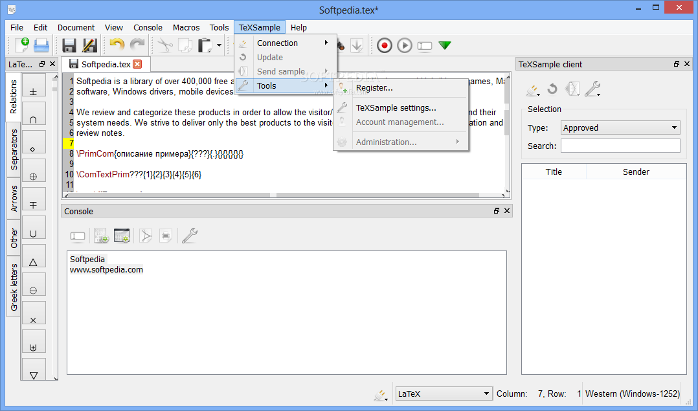Image resolution: width=698 pixels, height=411 pixels.
Task: Sort samples by the Title column header
Action: (554, 172)
